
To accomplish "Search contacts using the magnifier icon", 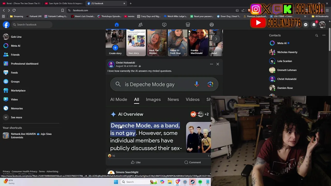I will point(317,35).
